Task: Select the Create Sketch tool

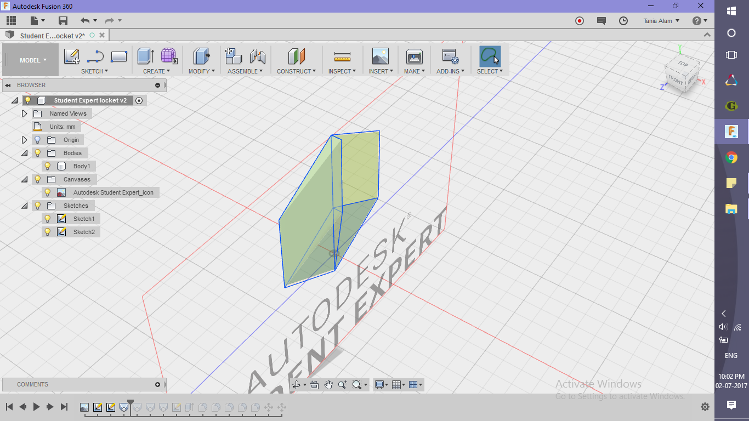Action: click(72, 56)
